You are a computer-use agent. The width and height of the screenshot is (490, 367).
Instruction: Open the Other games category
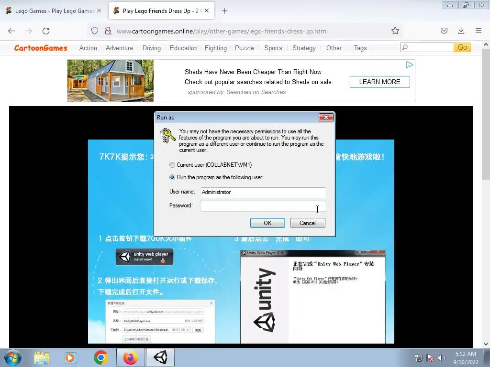[334, 48]
